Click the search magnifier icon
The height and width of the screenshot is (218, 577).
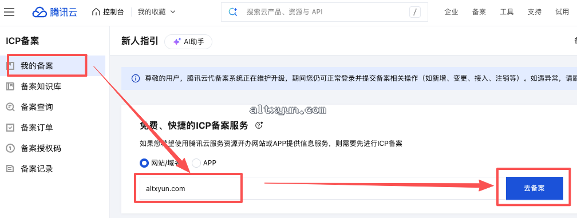[x=232, y=12]
